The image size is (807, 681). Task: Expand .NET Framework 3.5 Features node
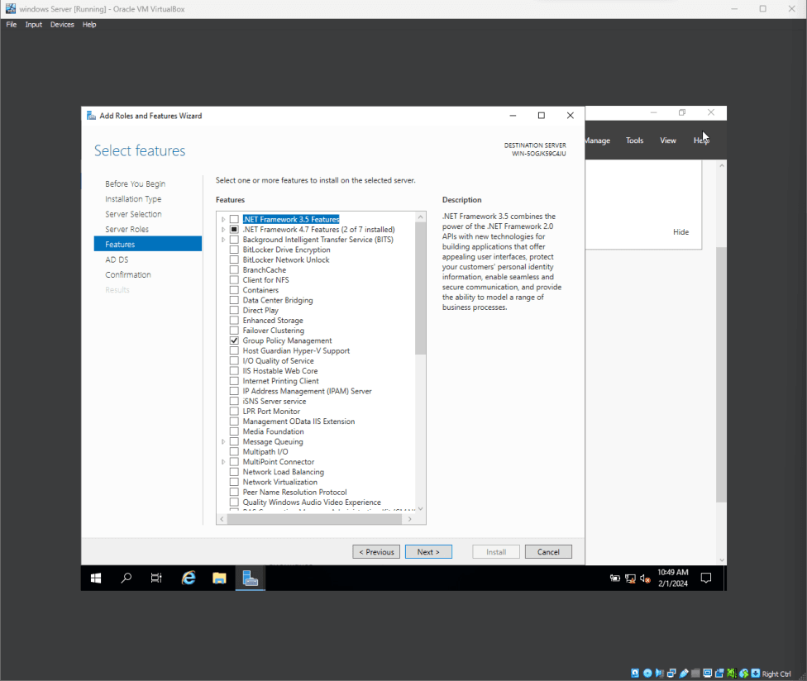[223, 219]
